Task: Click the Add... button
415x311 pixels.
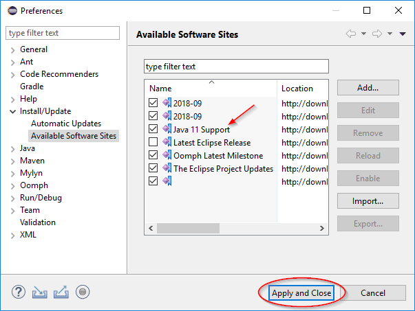Action: click(x=368, y=88)
